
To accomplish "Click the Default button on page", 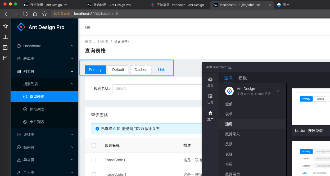I will click(118, 70).
